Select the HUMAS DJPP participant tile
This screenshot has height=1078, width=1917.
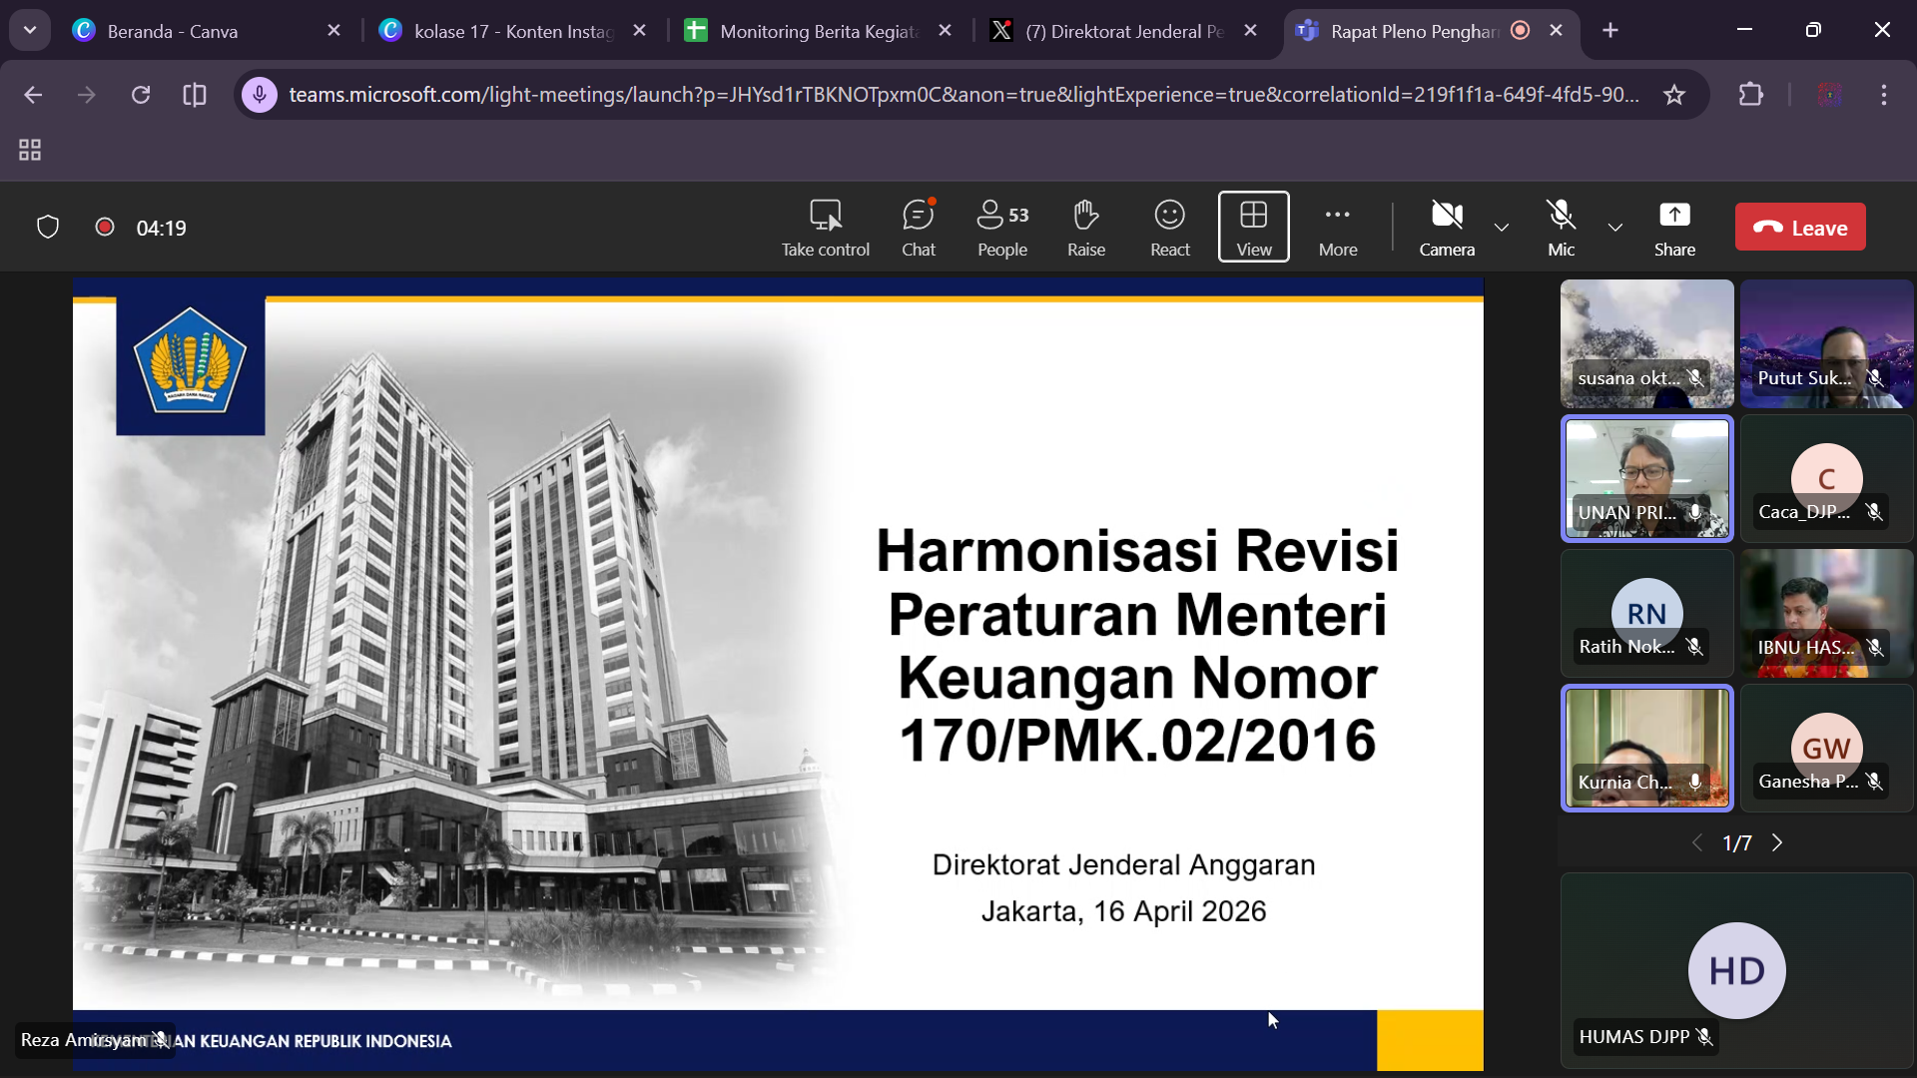pos(1735,970)
